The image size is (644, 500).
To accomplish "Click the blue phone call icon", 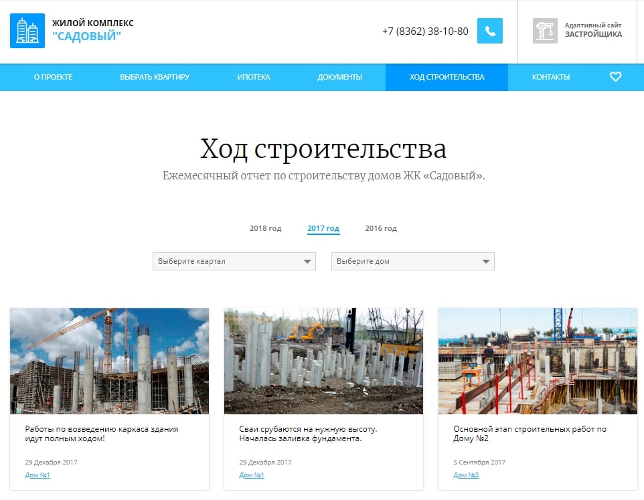I will point(489,31).
